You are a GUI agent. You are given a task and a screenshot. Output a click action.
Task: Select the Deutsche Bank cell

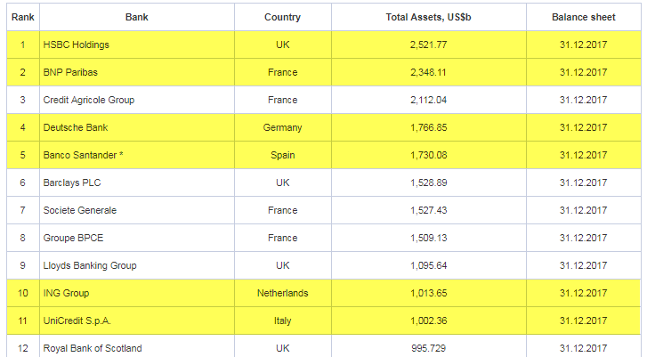pyautogui.click(x=76, y=127)
